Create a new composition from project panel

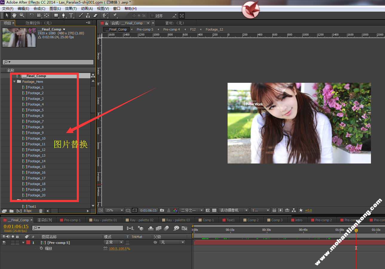click(19, 211)
